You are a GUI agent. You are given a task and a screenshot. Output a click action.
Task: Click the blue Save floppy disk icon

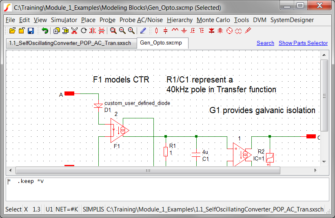(x=31, y=31)
